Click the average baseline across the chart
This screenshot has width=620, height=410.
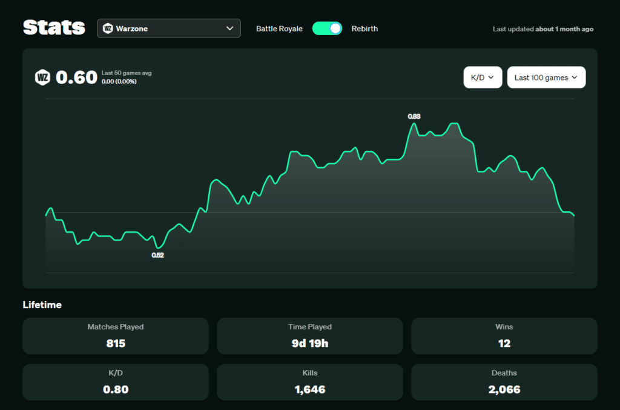(303, 213)
